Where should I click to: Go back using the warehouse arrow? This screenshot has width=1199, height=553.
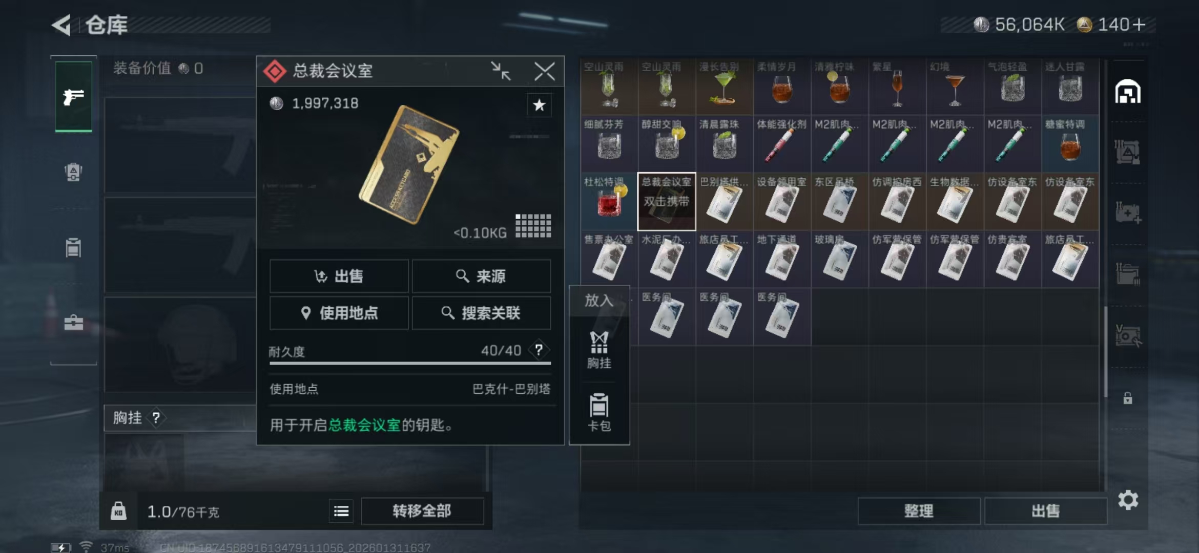pos(61,25)
